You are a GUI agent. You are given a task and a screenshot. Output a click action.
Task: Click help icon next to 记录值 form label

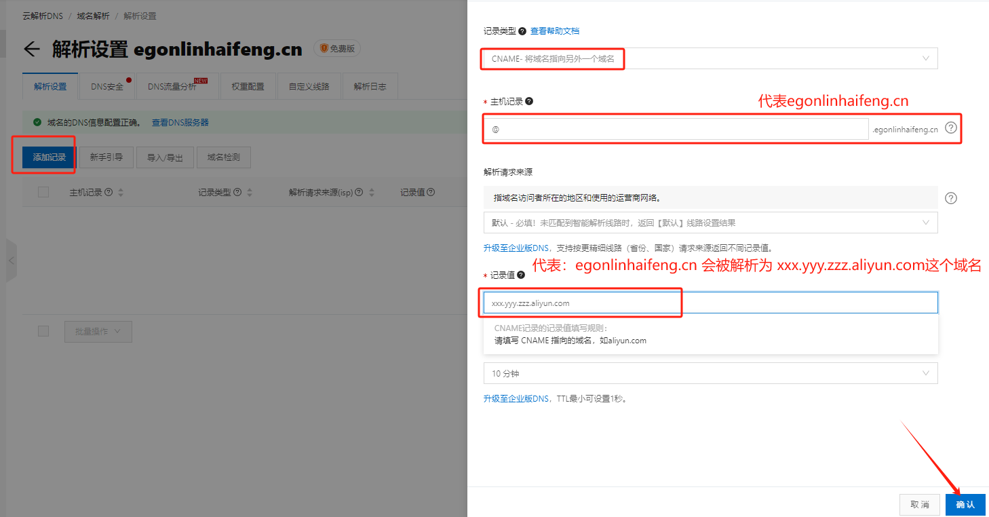coord(521,275)
